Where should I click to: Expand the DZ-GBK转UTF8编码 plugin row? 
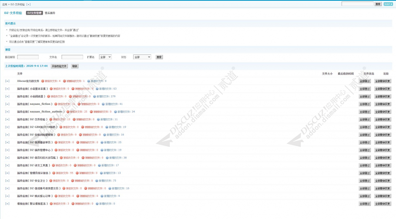point(7,127)
